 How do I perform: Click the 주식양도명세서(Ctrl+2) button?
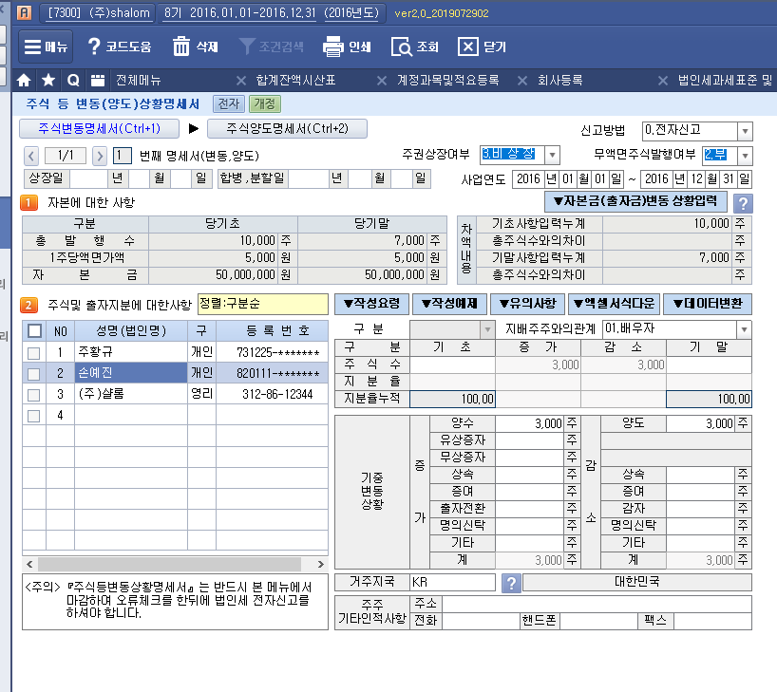pos(287,129)
